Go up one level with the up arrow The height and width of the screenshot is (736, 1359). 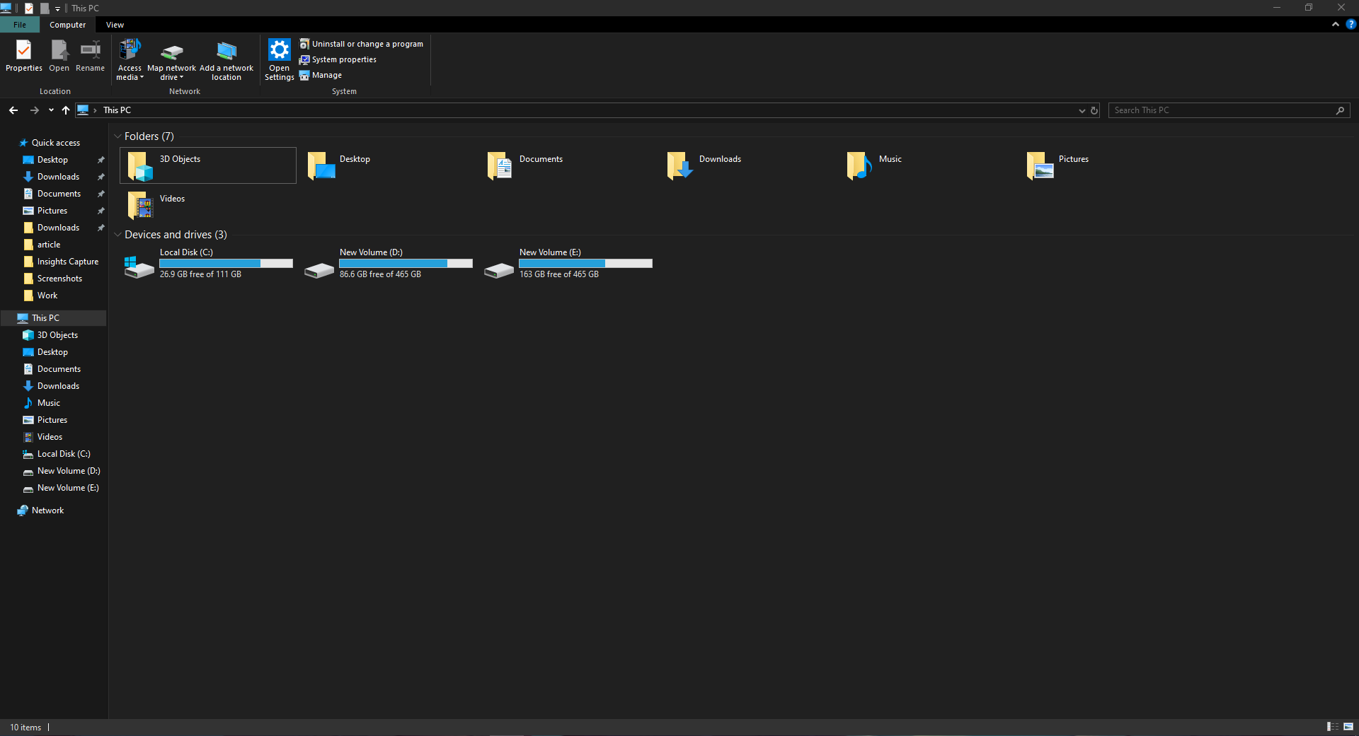coord(66,110)
